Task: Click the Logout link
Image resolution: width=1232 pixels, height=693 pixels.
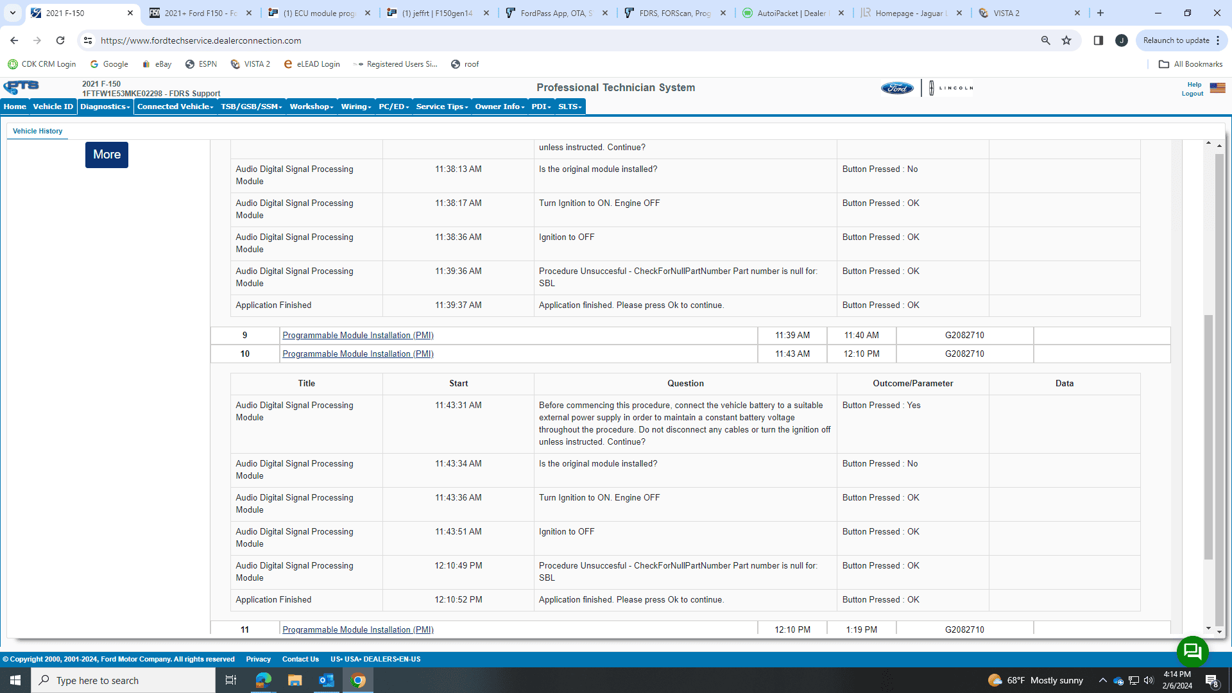Action: coord(1192,94)
